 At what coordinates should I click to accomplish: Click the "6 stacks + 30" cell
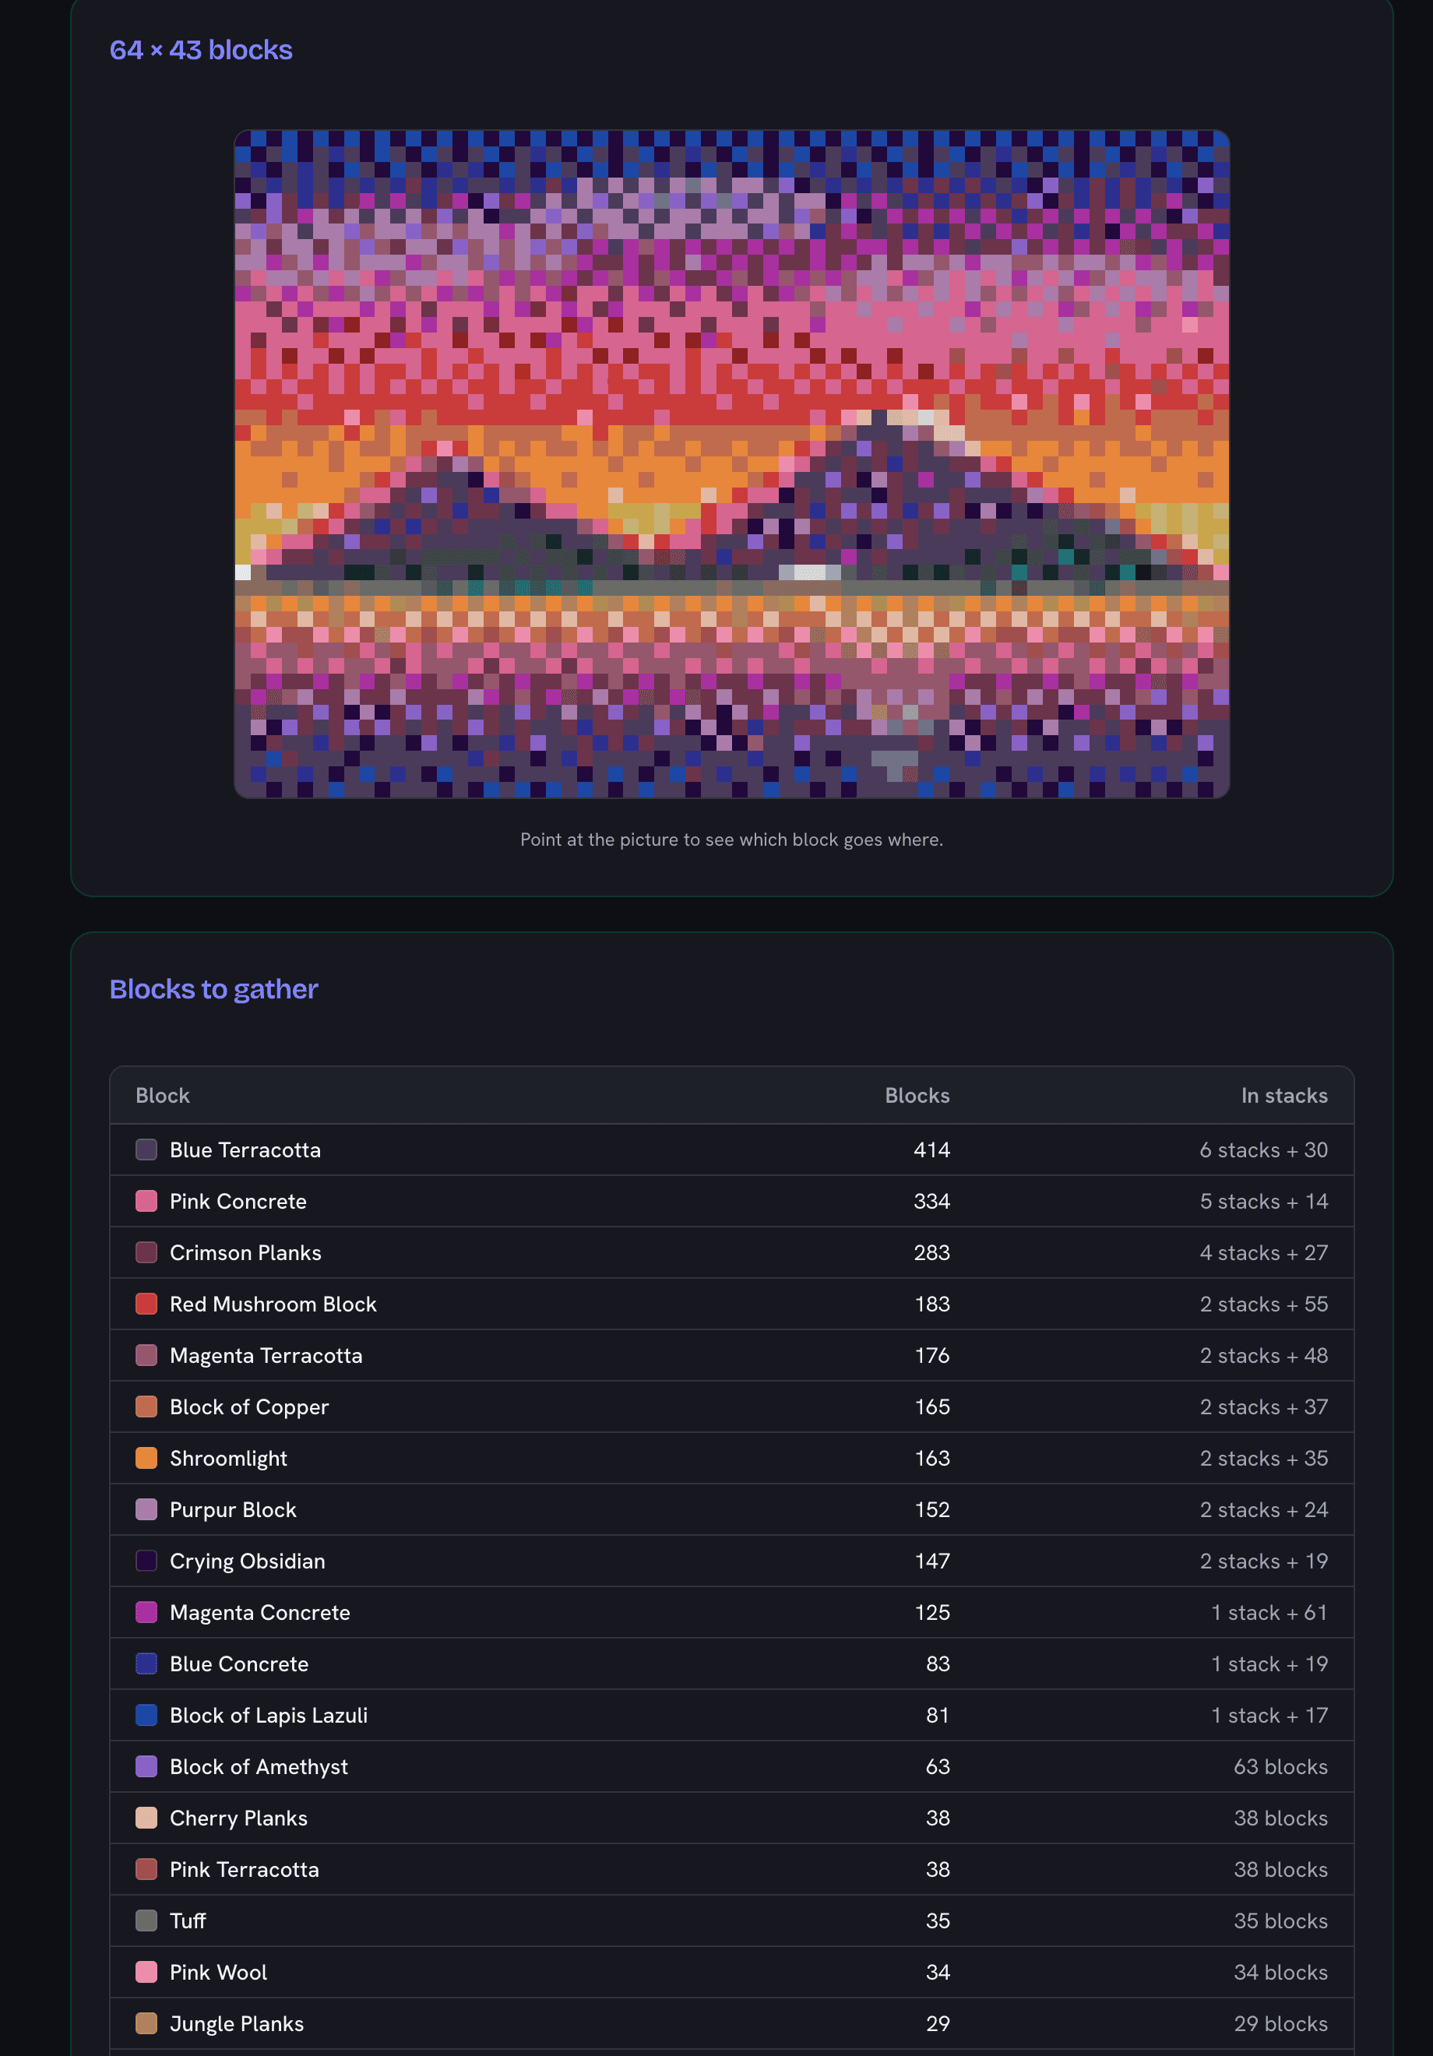1264,1149
